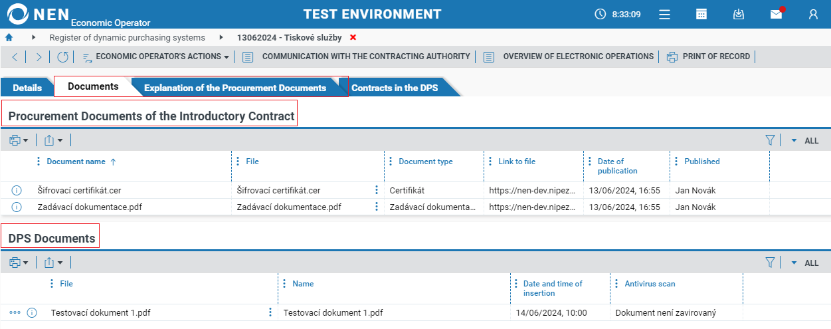Open the calendar icon in the header
831x329 pixels.
pyautogui.click(x=701, y=14)
